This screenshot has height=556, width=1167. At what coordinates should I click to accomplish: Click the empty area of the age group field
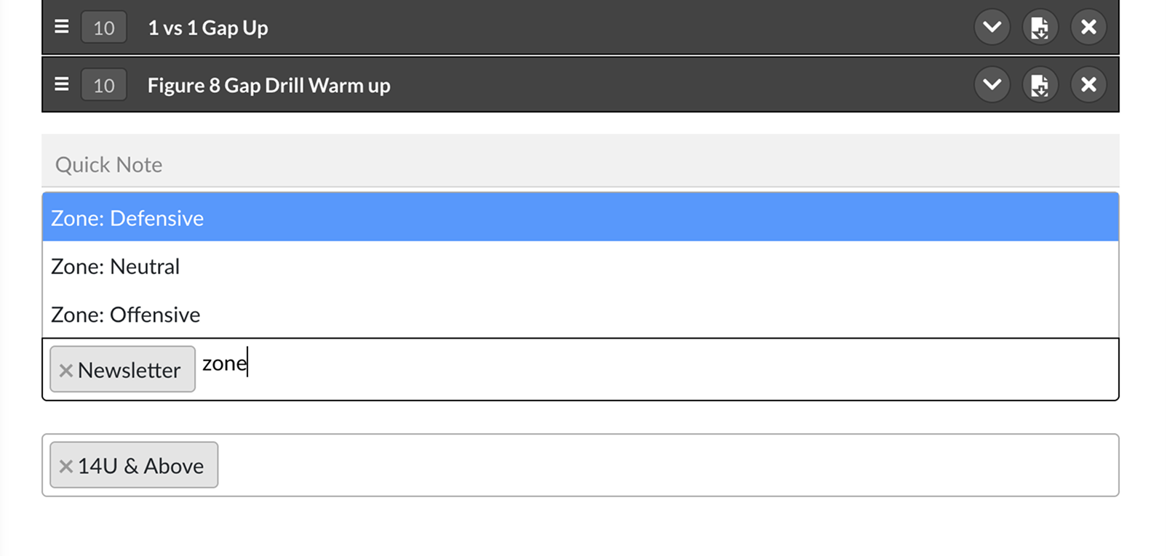(x=668, y=465)
